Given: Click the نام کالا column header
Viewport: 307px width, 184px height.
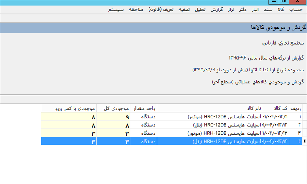Looking at the screenshot, I should pyautogui.click(x=209, y=108).
